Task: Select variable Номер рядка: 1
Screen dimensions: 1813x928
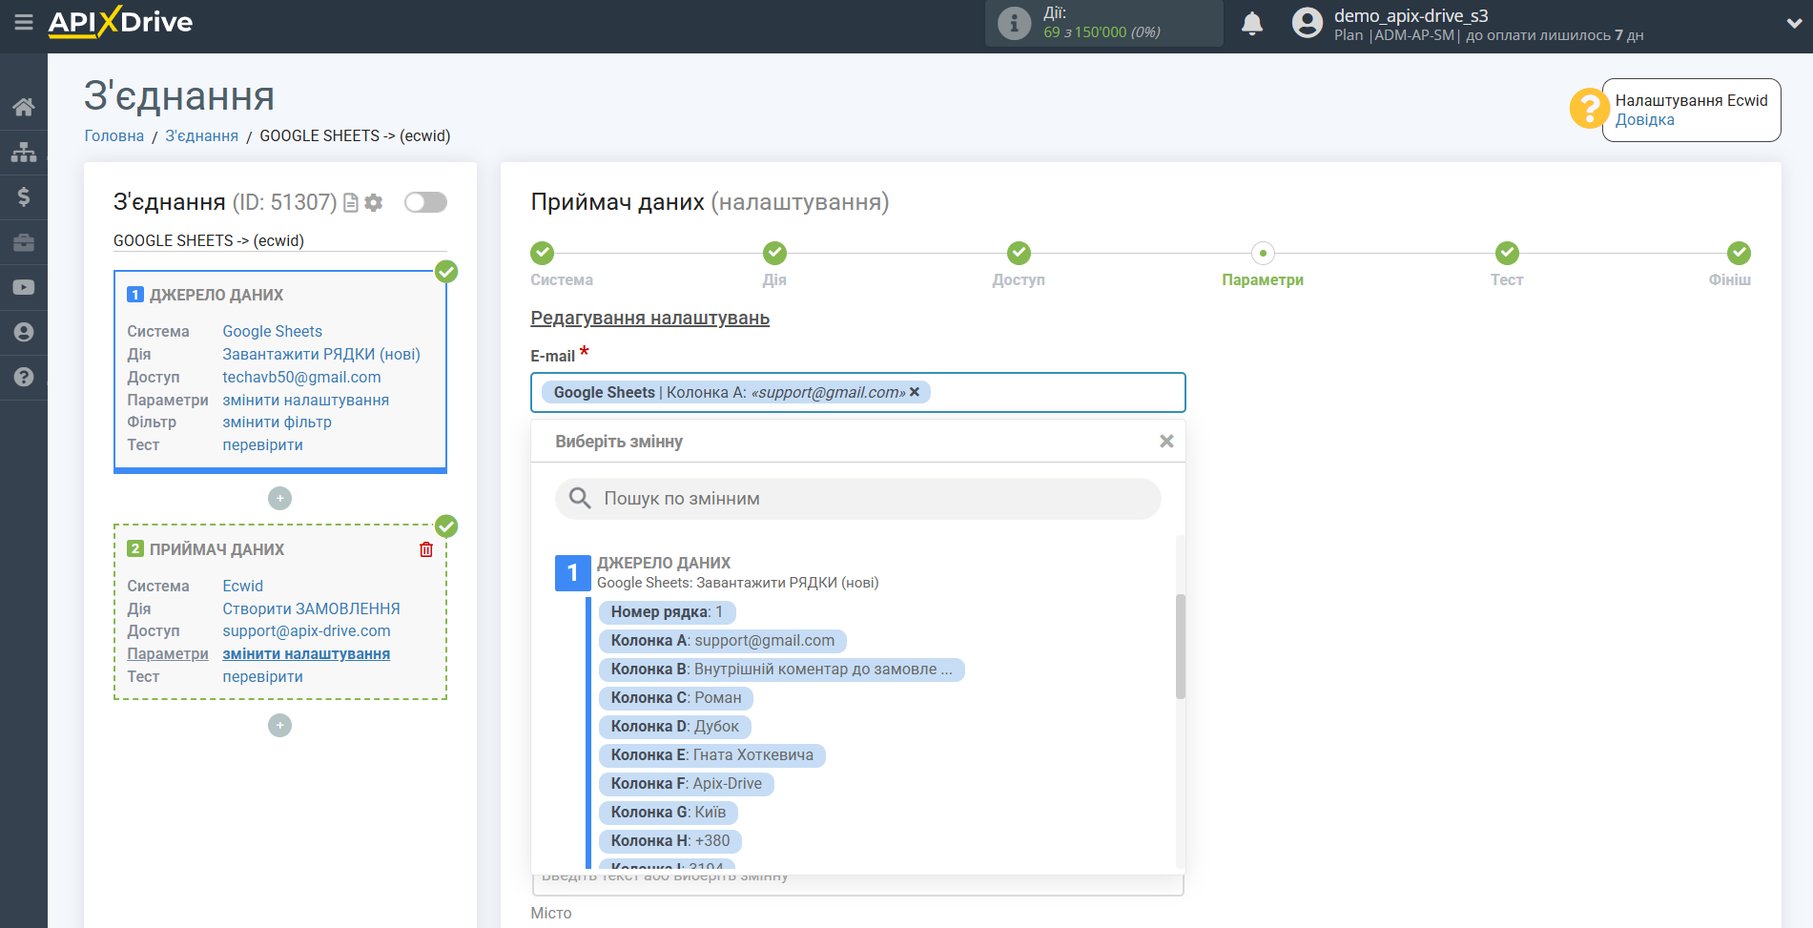Action: (x=667, y=612)
